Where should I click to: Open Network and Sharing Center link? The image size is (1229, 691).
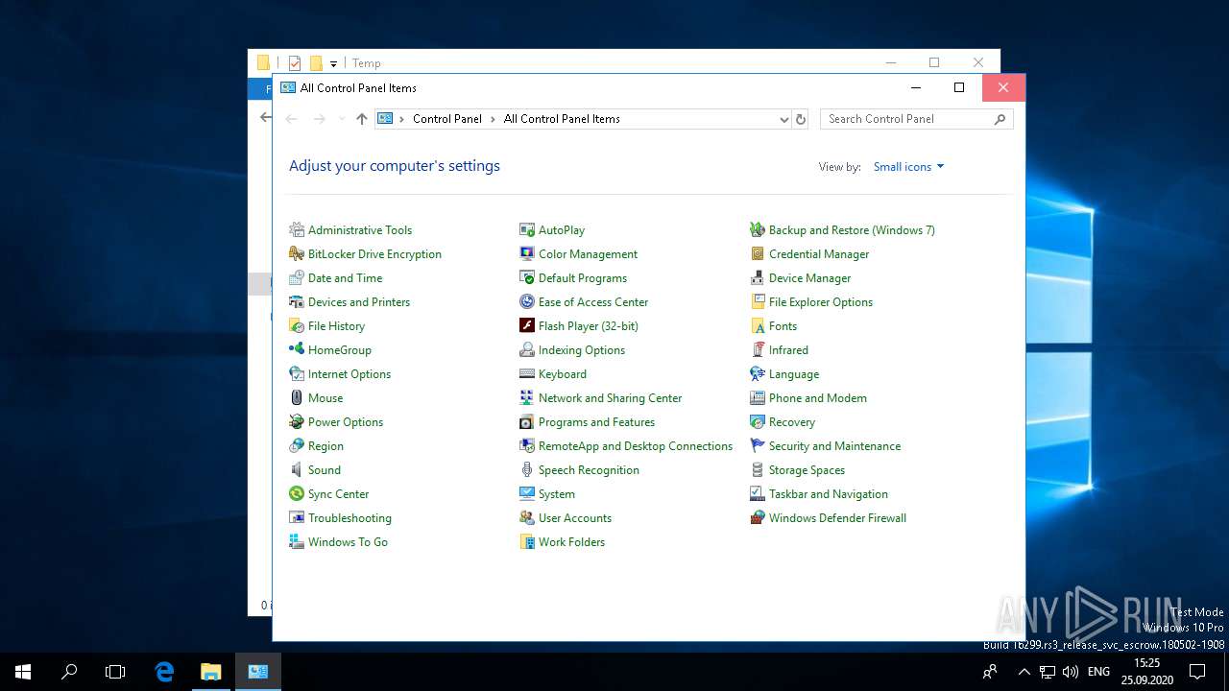610,398
